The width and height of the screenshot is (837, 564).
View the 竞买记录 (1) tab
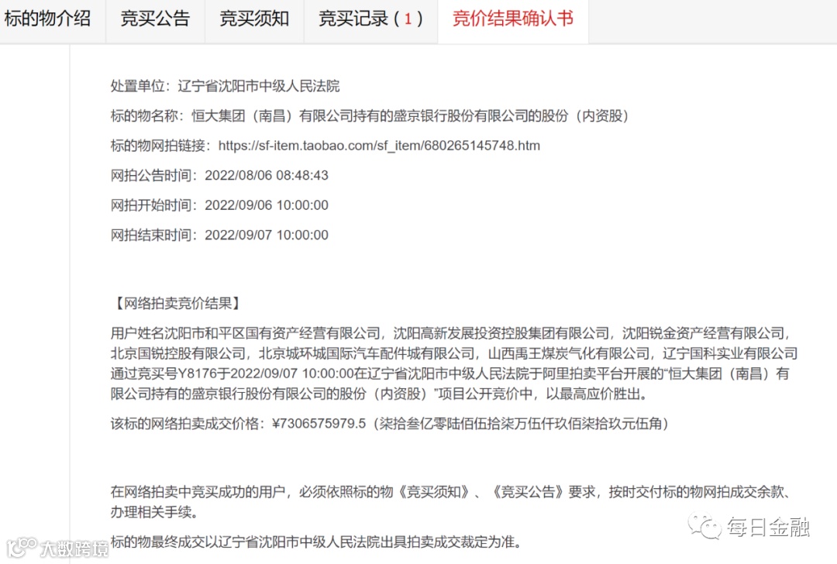point(370,19)
